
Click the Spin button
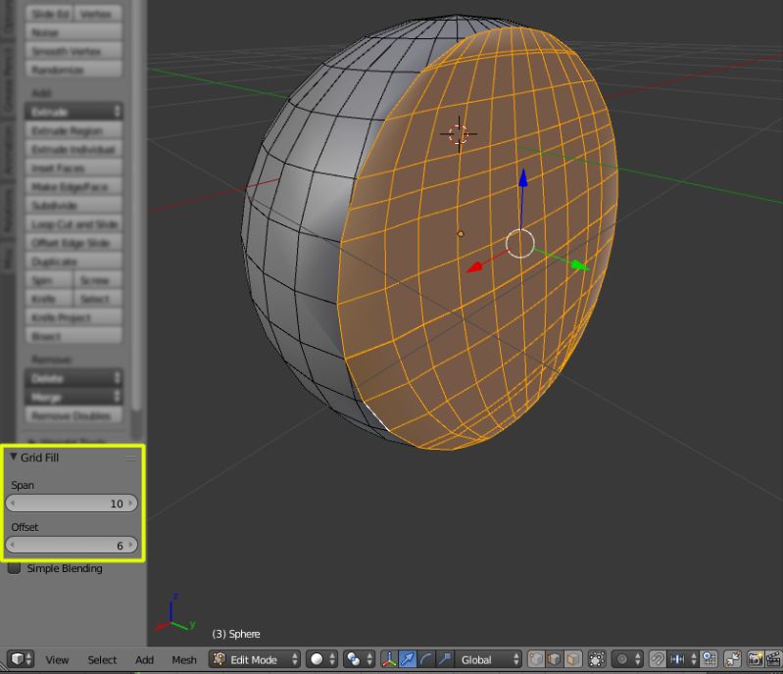pos(48,280)
